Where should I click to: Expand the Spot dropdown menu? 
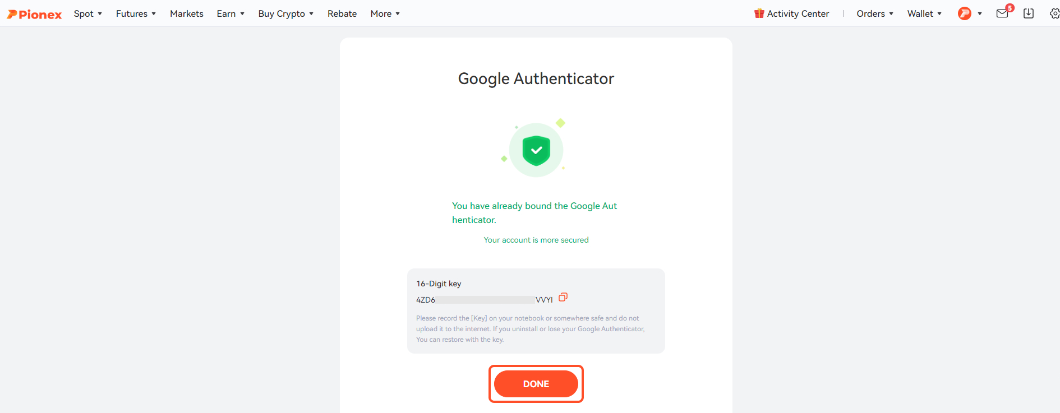pos(88,13)
